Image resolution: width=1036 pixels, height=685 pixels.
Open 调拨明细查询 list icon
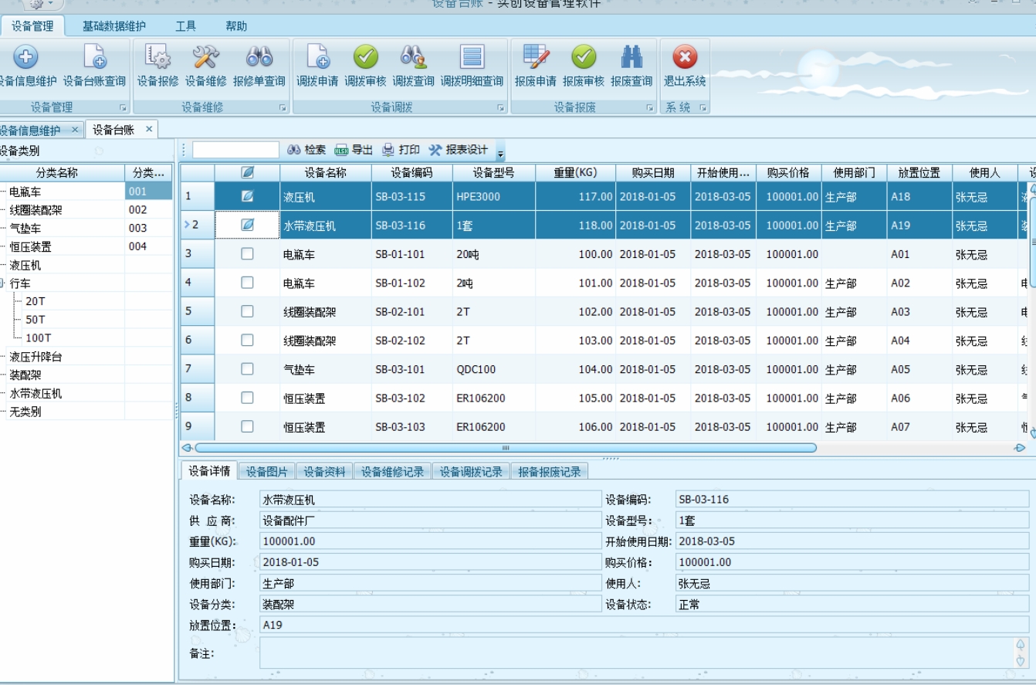472,57
